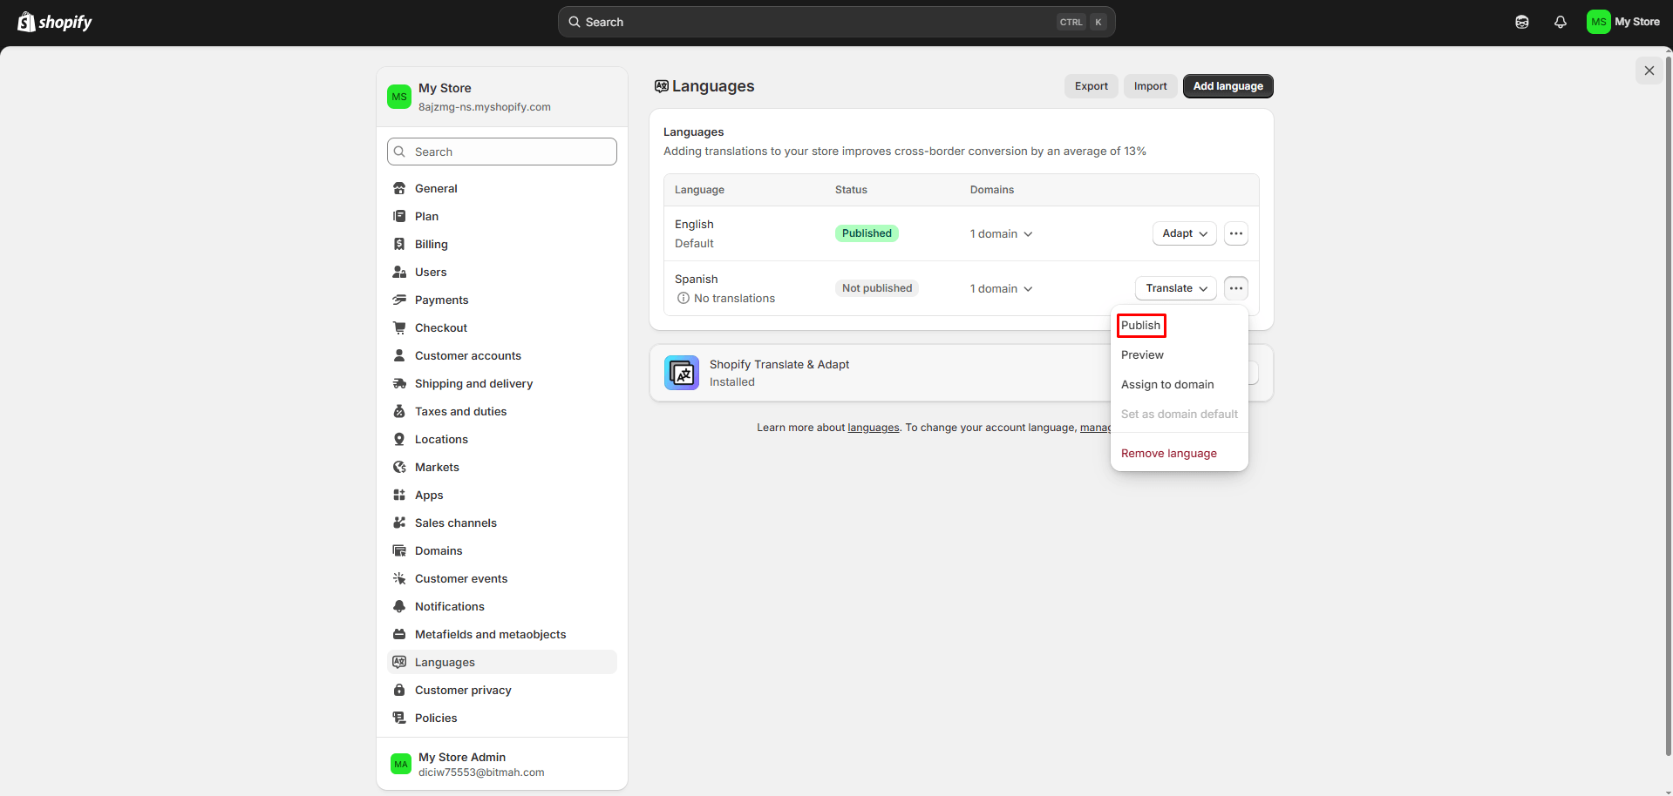Open Markets globe icon
Image resolution: width=1673 pixels, height=796 pixels.
coord(399,467)
